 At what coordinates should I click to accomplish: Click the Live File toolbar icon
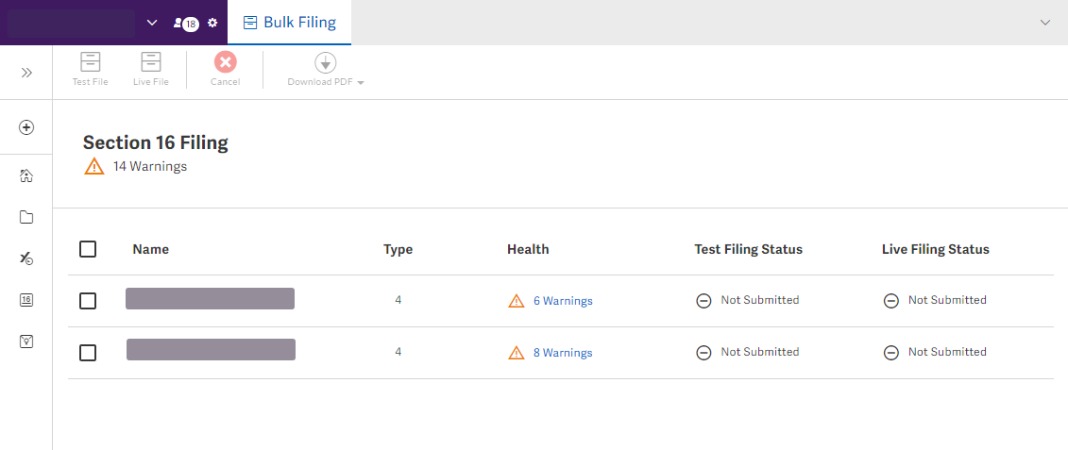[151, 69]
